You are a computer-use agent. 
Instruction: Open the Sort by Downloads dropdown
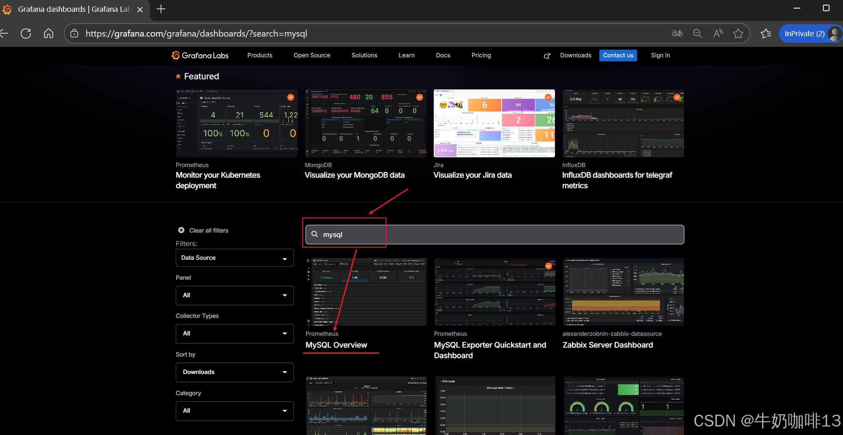[235, 372]
